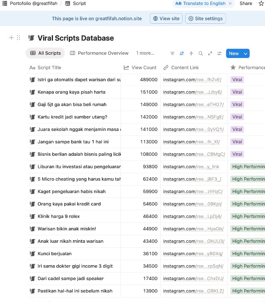Expand the '1 more...' views list

pos(145,53)
